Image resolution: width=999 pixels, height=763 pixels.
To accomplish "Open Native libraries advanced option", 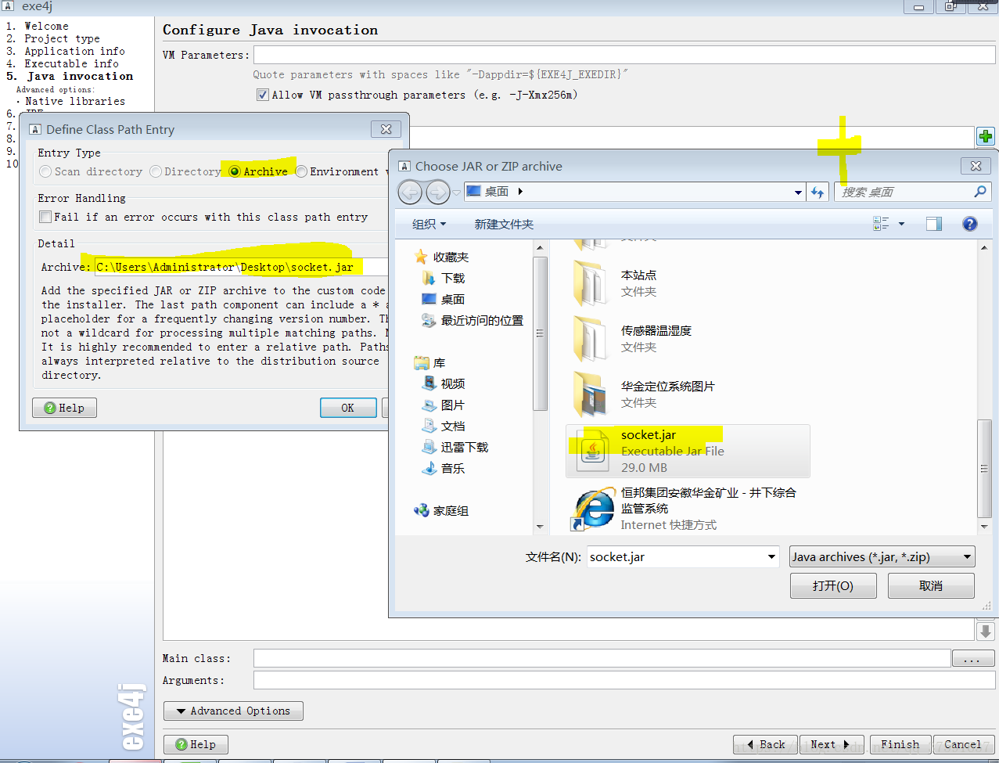I will [74, 101].
